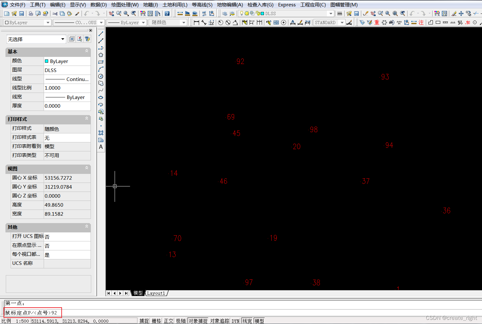Toggle 对象捕捉 object snap in status bar

click(x=198, y=321)
